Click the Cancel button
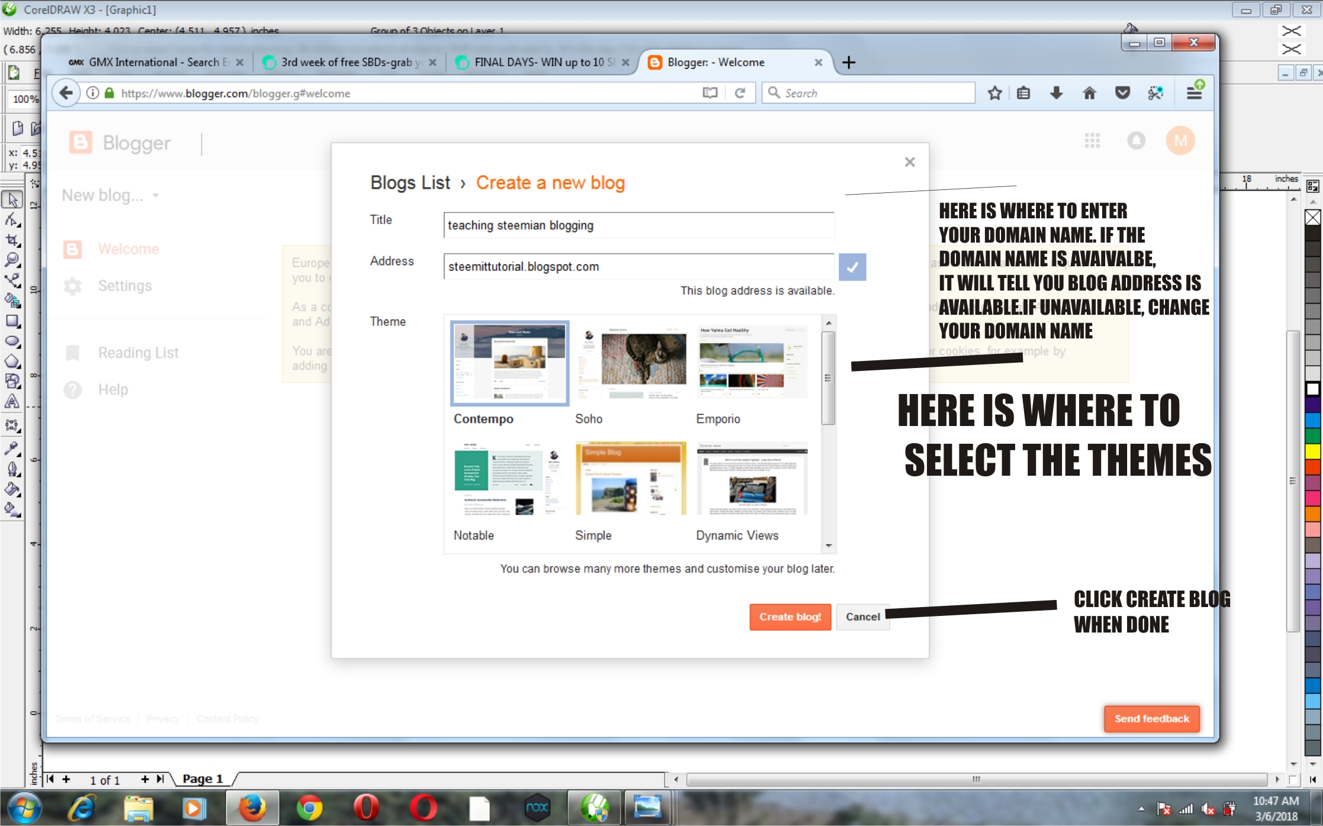Viewport: 1323px width, 826px height. (862, 617)
